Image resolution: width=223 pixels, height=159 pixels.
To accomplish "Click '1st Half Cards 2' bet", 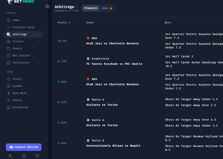I will (179, 56).
